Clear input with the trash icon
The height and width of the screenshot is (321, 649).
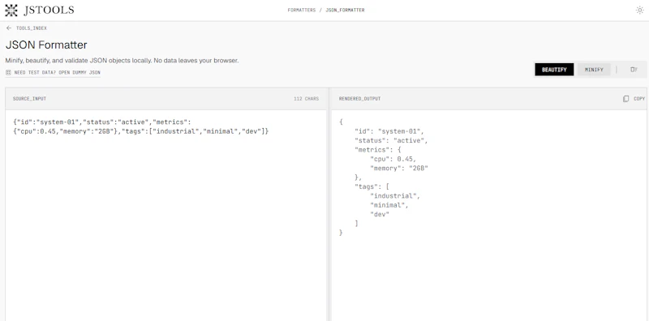pos(634,70)
